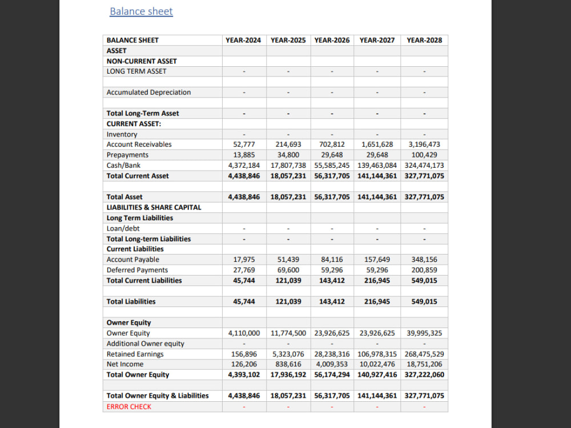The width and height of the screenshot is (571, 428).
Task: Click Net Income value 838,616
Action: pos(288,364)
